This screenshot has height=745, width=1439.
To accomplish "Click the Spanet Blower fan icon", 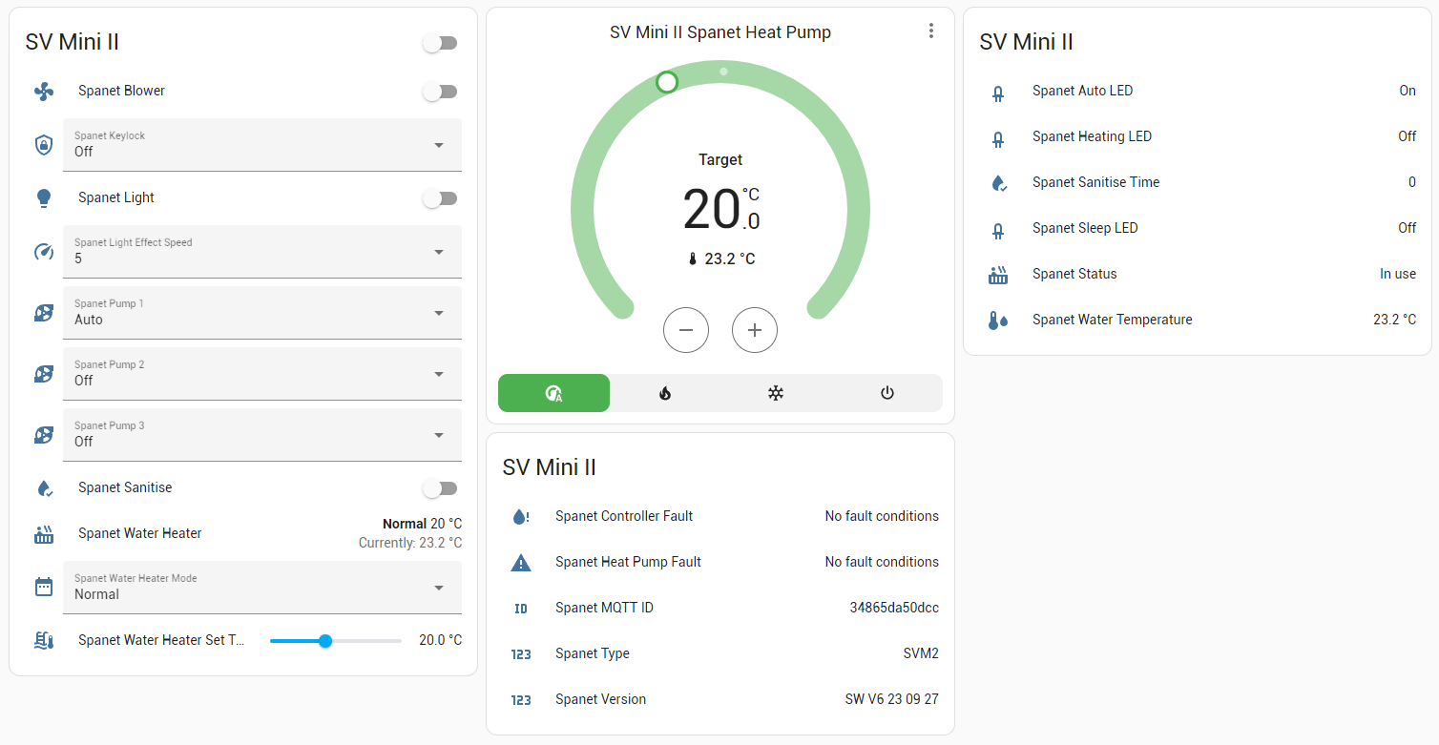I will coord(43,91).
